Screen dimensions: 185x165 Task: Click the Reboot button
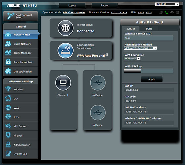tap(104, 5)
